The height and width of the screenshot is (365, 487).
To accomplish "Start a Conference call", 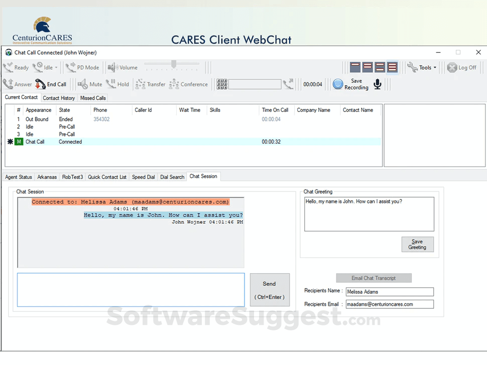I will pos(189,84).
